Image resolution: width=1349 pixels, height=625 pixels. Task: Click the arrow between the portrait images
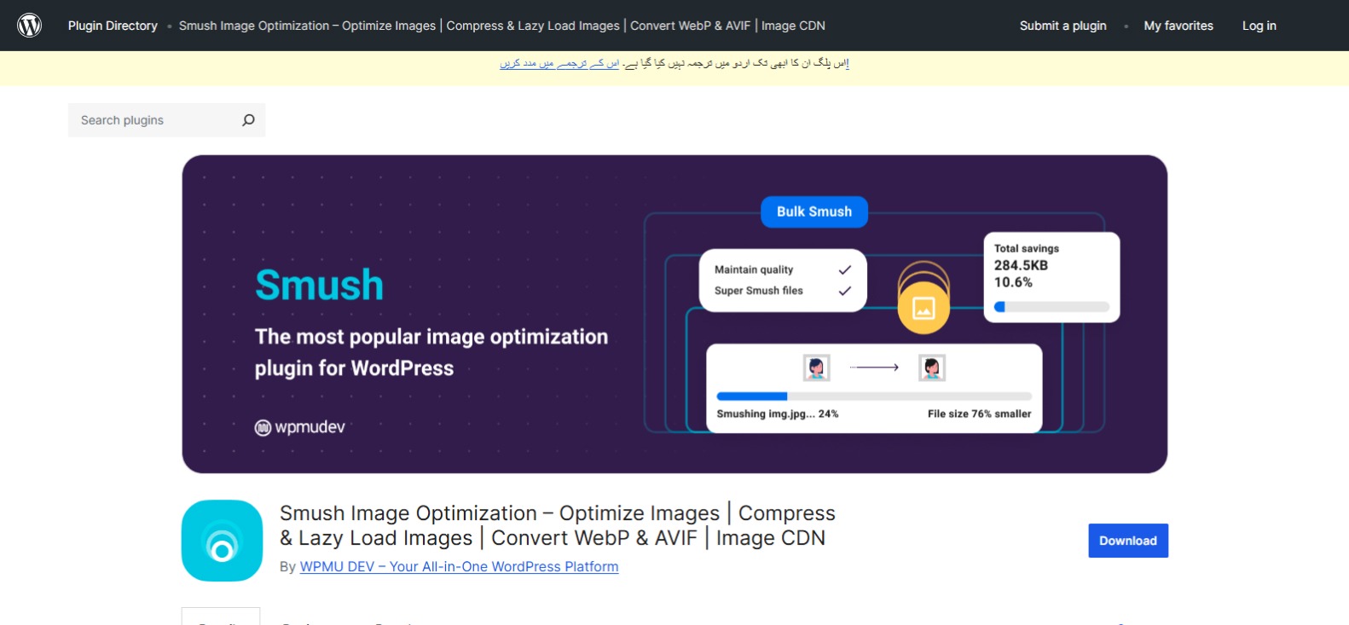[874, 367]
